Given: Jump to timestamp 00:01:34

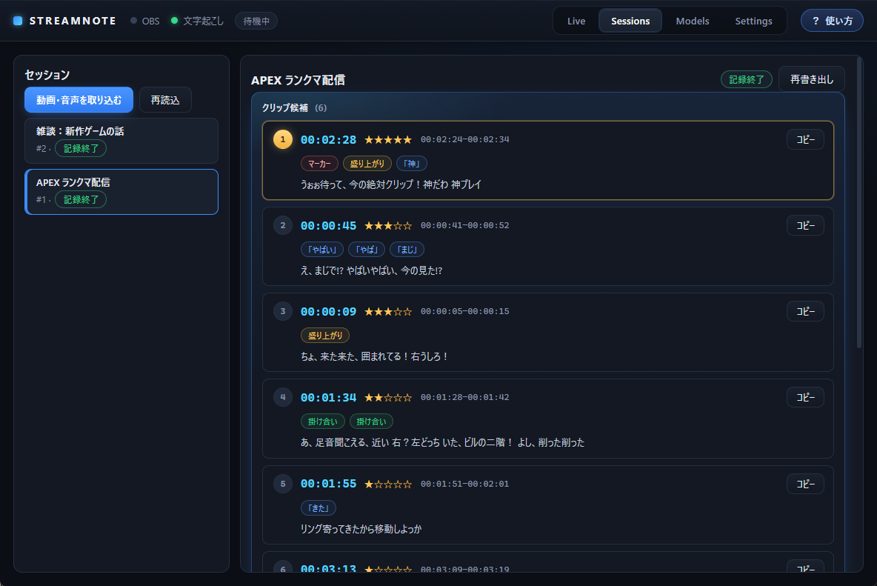Looking at the screenshot, I should [x=328, y=398].
